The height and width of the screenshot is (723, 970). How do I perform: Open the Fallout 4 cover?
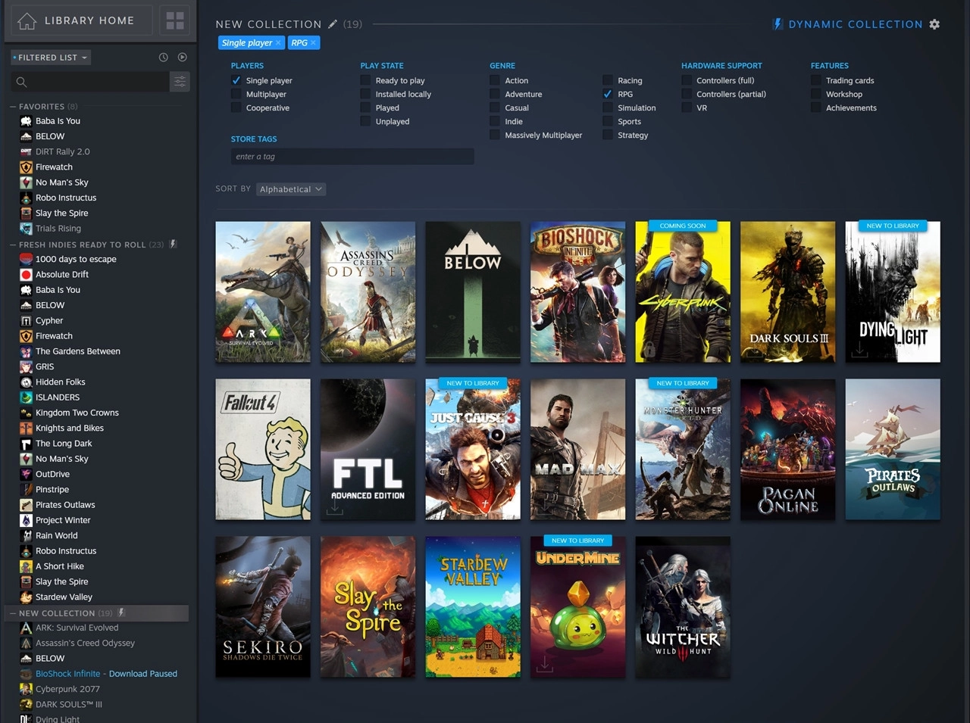coord(263,450)
